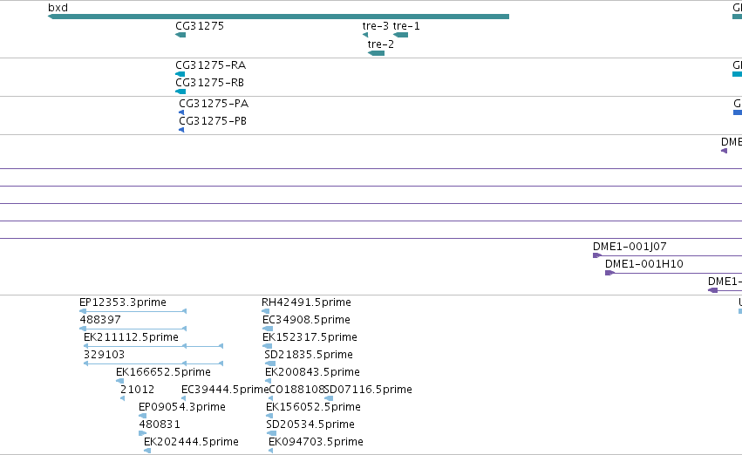
Task: Select the SD07116.5prime feature arrow
Action: pyautogui.click(x=329, y=398)
